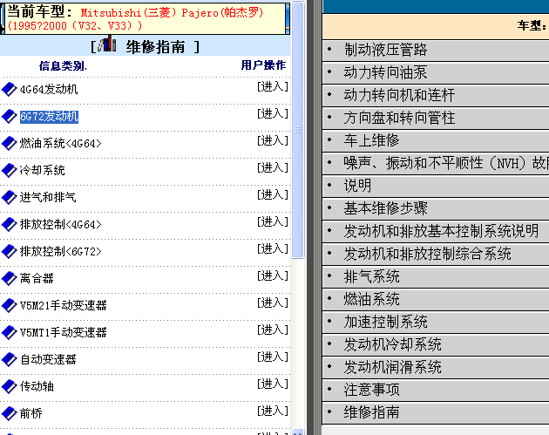Screen dimensions: 549x435
Task: Select 燃油系统<4G64> in the list
Action: tap(60, 143)
